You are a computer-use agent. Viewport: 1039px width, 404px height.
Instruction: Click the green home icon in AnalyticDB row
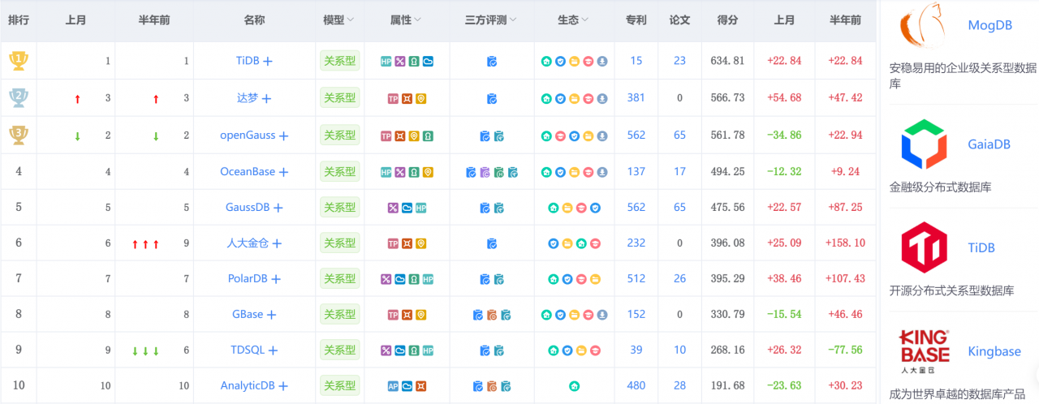(x=574, y=386)
